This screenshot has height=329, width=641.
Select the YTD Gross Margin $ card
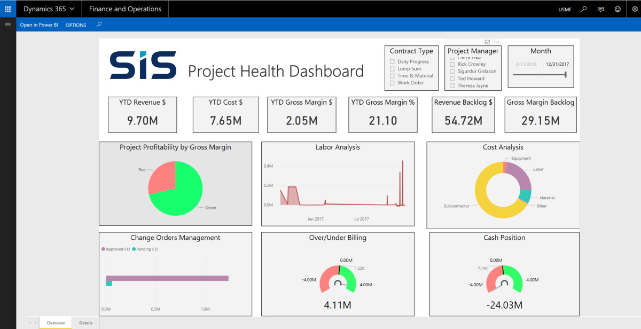302,114
